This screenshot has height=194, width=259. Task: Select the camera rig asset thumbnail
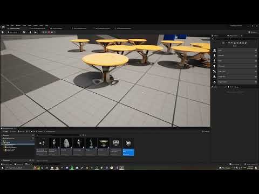coord(42,143)
